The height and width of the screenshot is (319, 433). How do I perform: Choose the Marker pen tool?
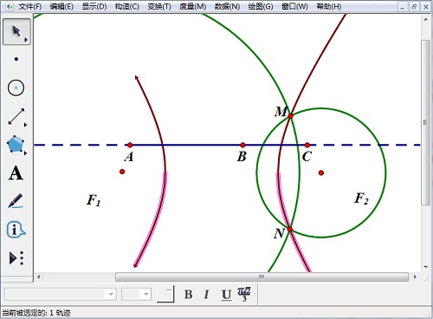16,201
